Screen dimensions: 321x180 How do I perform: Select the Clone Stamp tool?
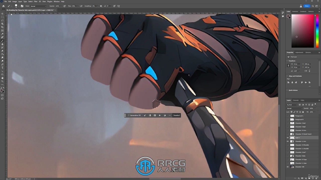[x=3, y=44]
